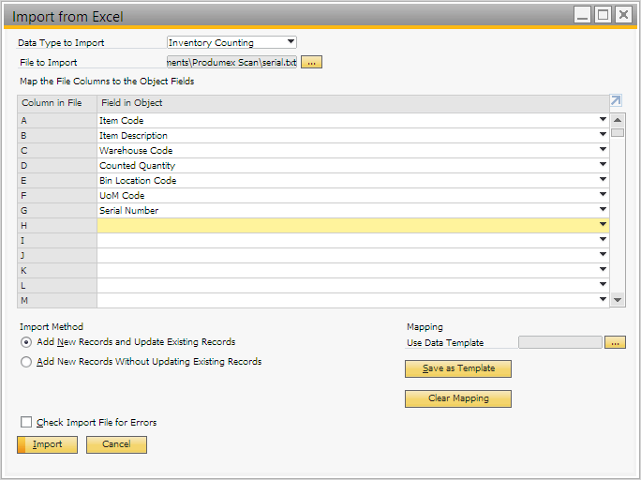Open browse button for Use Data Template
This screenshot has width=641, height=480.
(615, 342)
